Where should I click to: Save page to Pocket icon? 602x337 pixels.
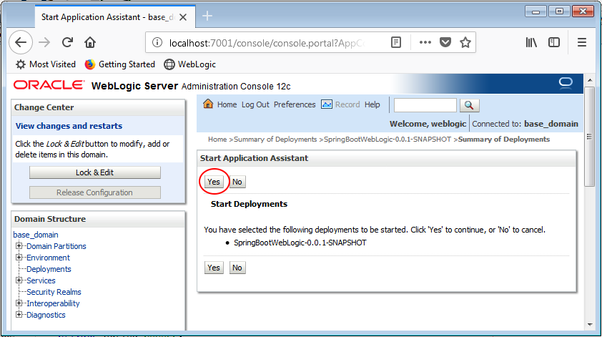[x=445, y=42]
